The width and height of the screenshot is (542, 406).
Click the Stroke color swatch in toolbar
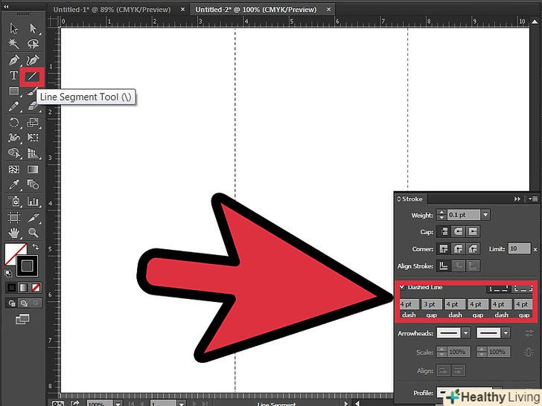28,266
